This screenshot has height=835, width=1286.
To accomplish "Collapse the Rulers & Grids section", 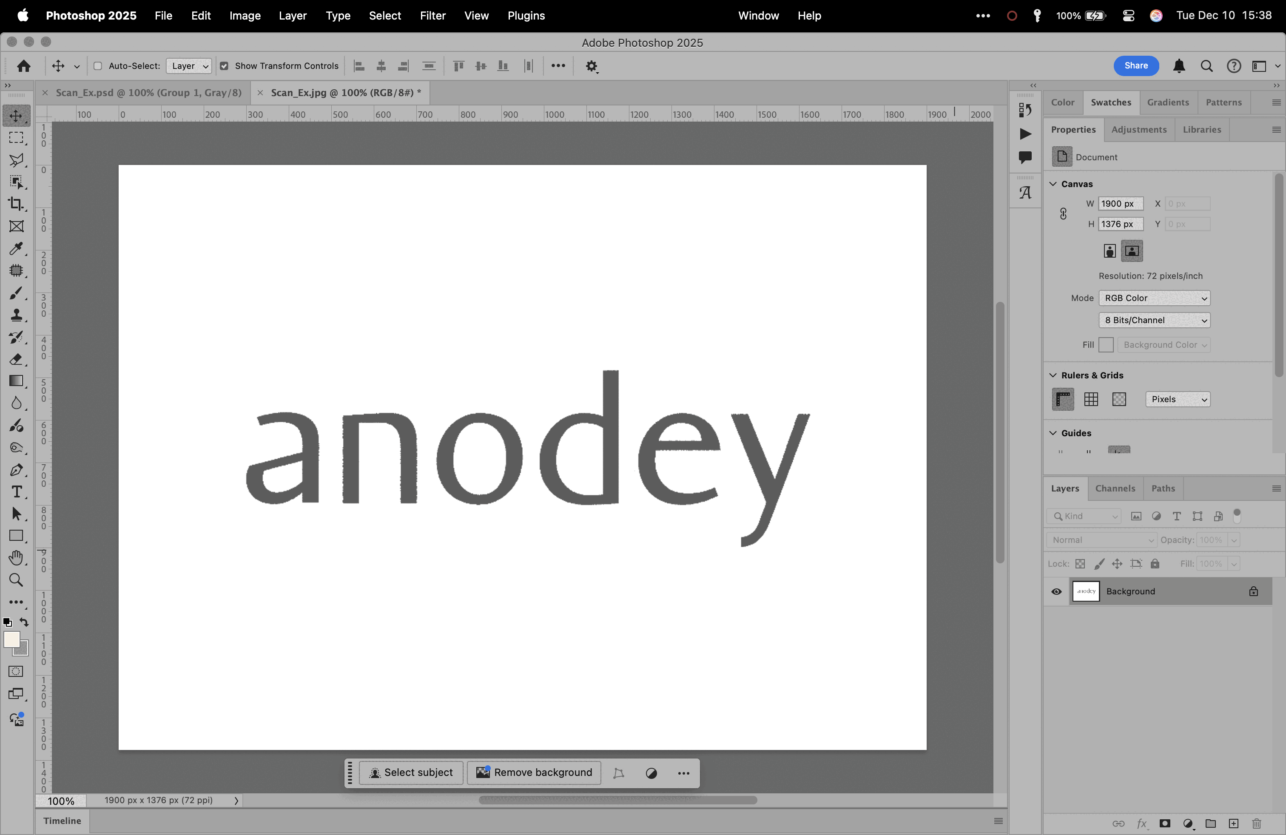I will click(x=1053, y=375).
